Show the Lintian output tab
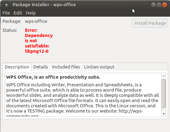The width and height of the screenshot is (170, 132). pos(99,67)
